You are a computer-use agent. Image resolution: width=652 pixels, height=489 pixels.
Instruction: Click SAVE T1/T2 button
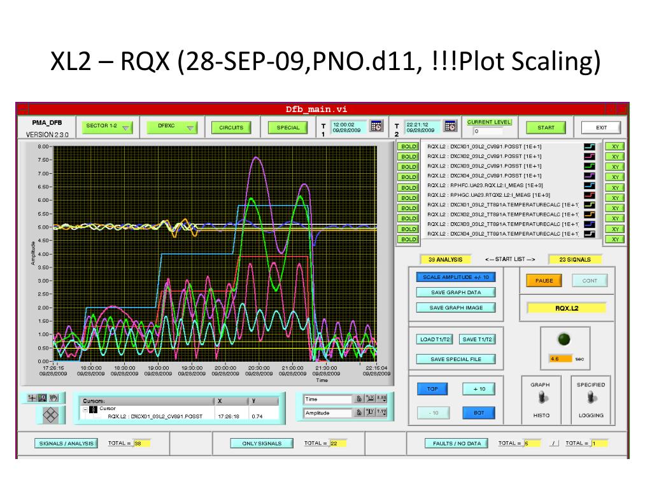click(477, 339)
